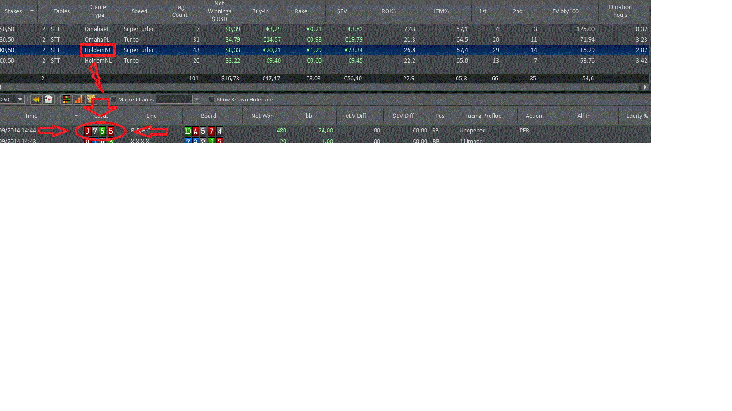The width and height of the screenshot is (732, 411).
Task: Open the Marked hands dropdown list
Action: tap(197, 99)
